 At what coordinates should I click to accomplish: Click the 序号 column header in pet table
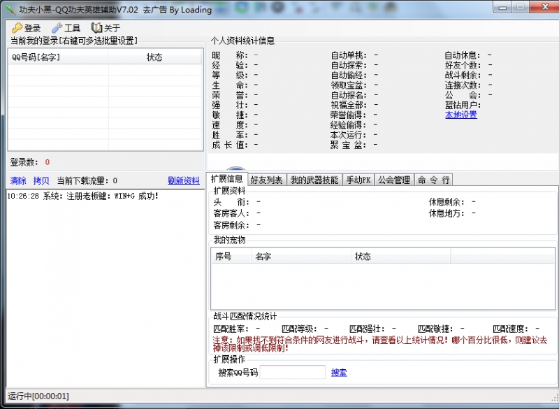point(231,257)
